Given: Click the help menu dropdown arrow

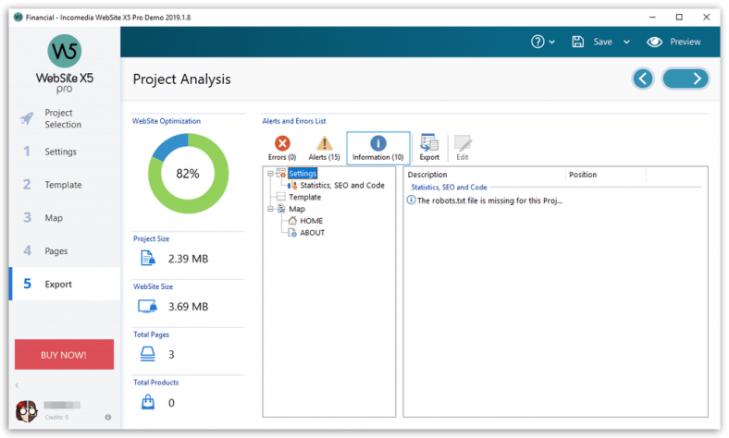Looking at the screenshot, I should [x=552, y=42].
